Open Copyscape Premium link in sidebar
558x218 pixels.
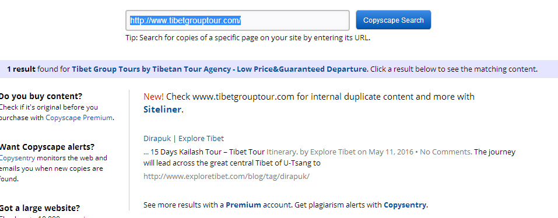(x=79, y=118)
